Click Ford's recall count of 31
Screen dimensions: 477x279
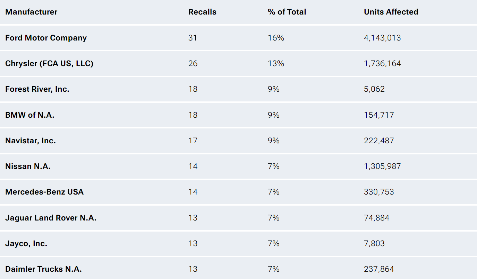pyautogui.click(x=193, y=38)
